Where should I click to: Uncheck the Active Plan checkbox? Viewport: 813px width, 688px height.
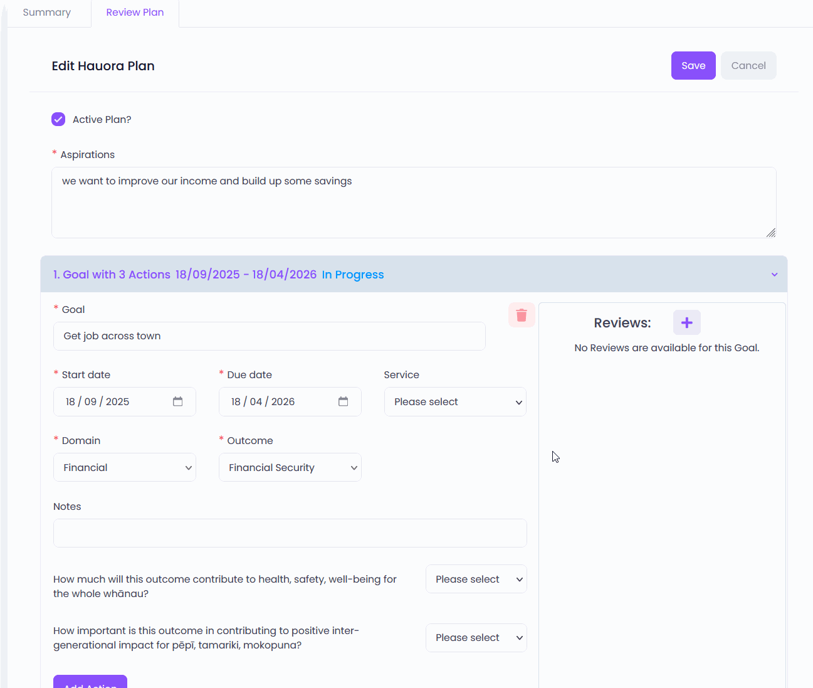(x=58, y=119)
